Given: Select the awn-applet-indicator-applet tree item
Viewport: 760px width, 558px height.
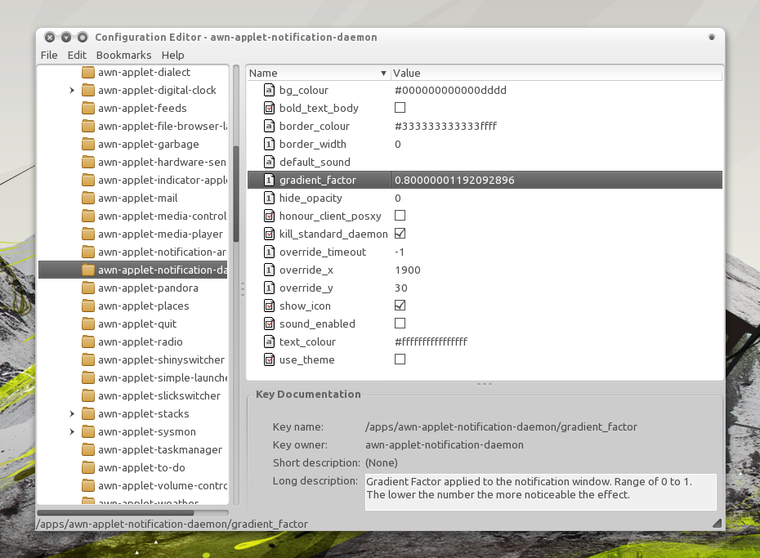Looking at the screenshot, I should (x=163, y=180).
